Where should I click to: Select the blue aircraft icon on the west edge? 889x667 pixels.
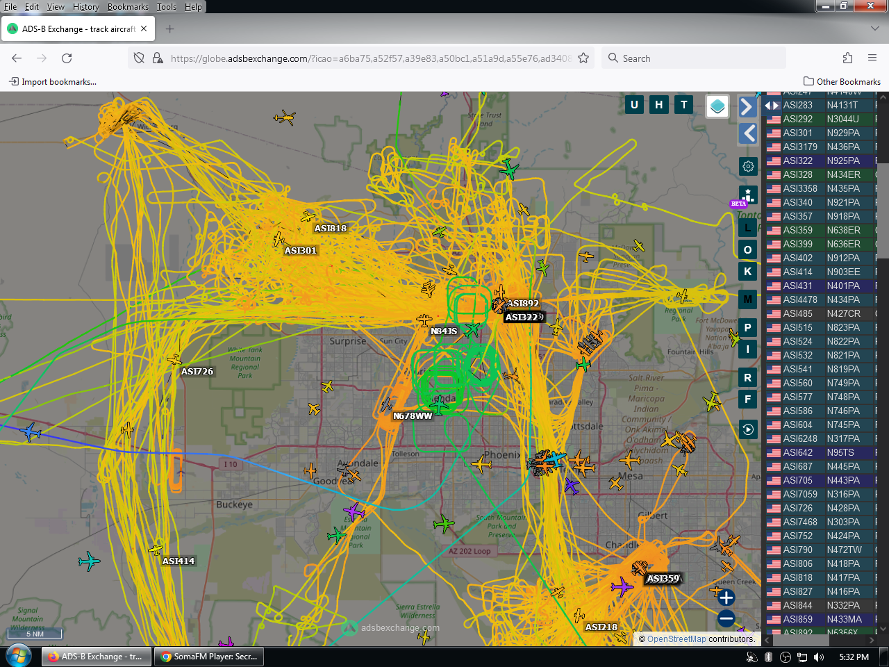click(30, 432)
